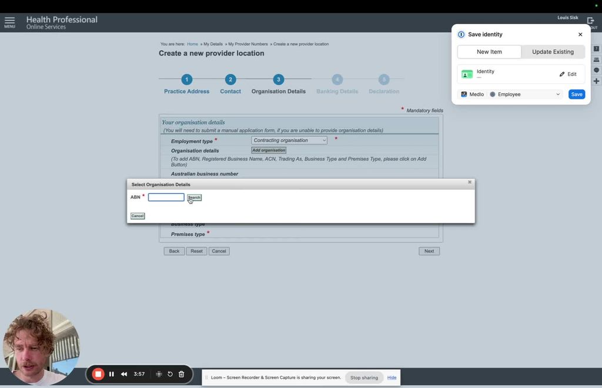602x388 pixels.
Task: Go to step 1 Practice Address
Action: click(x=186, y=80)
